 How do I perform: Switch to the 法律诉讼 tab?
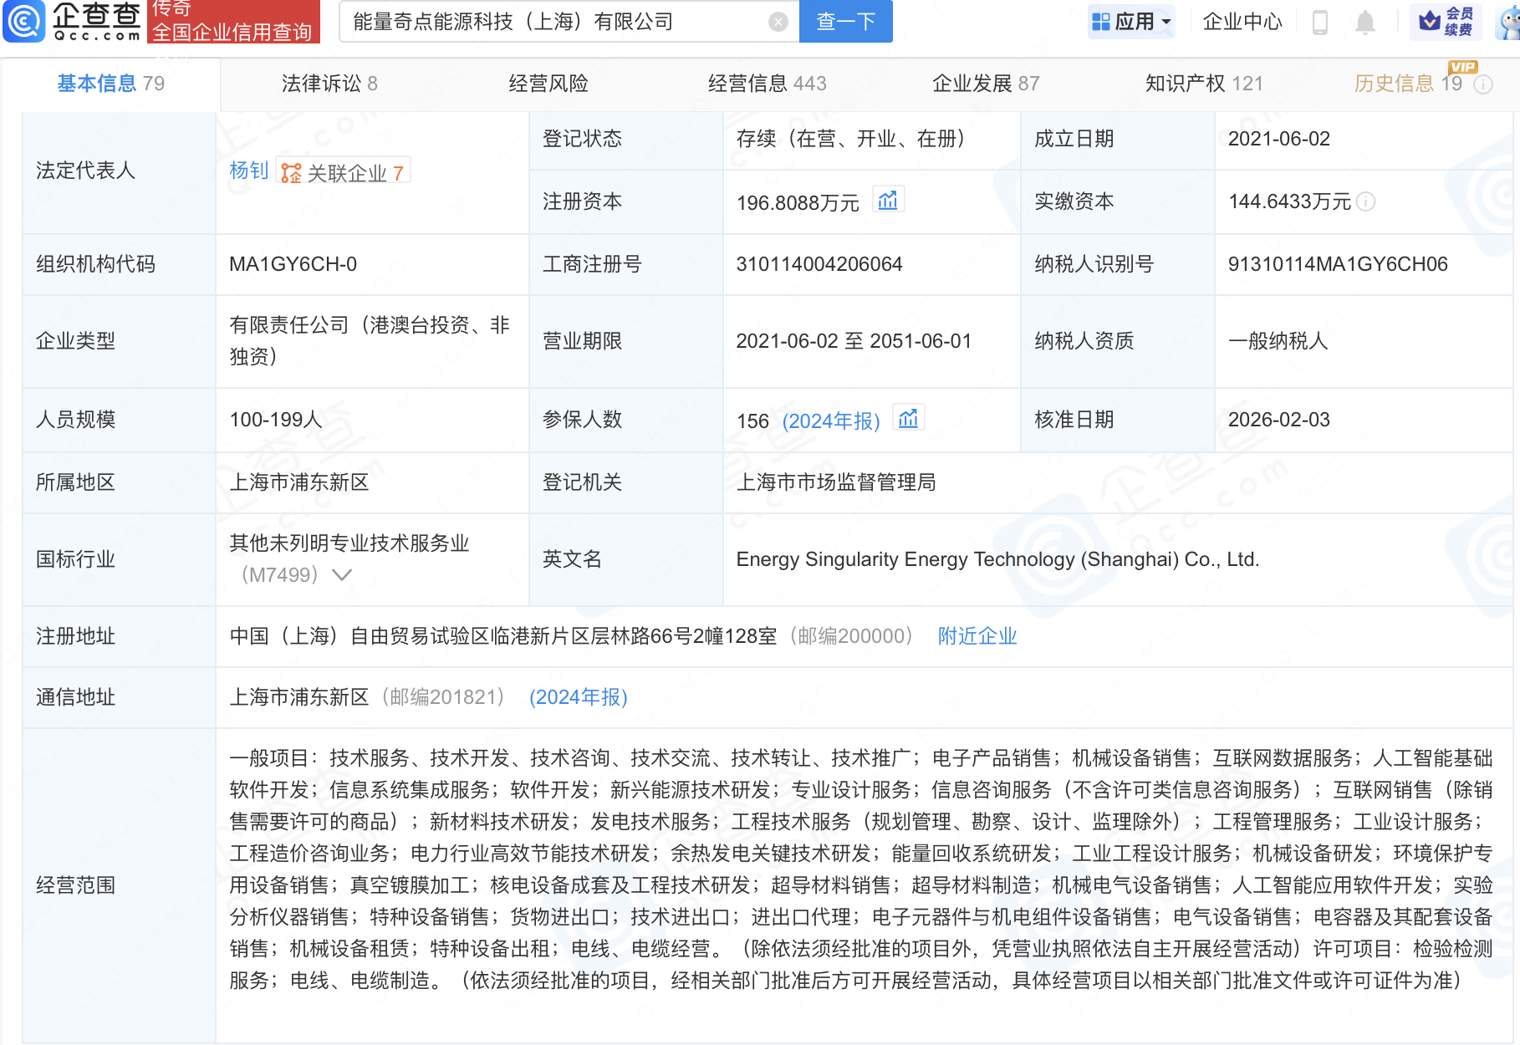click(x=328, y=83)
